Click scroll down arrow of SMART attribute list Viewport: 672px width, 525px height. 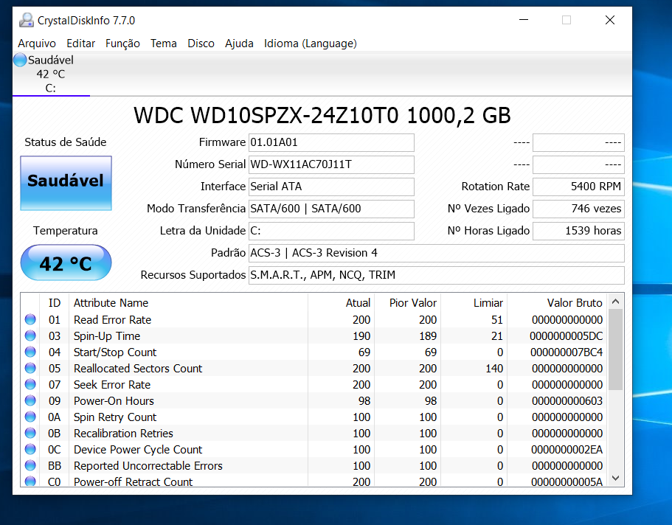pos(615,478)
